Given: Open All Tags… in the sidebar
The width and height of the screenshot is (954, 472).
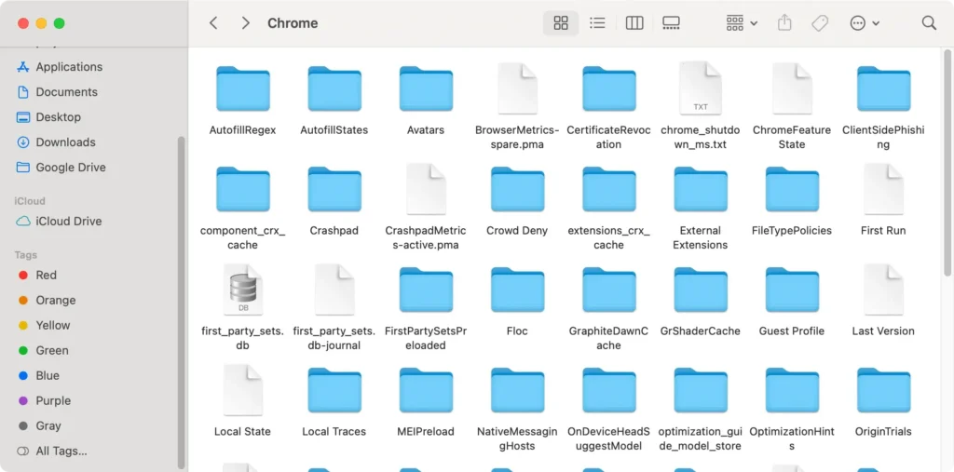Looking at the screenshot, I should (52, 452).
